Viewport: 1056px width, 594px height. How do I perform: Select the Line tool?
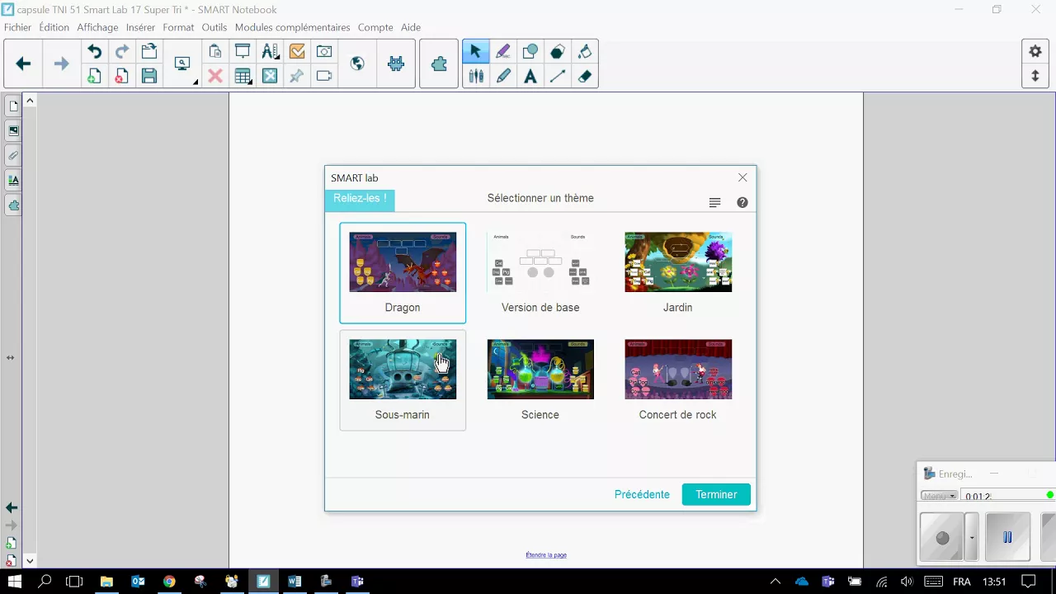(x=558, y=76)
